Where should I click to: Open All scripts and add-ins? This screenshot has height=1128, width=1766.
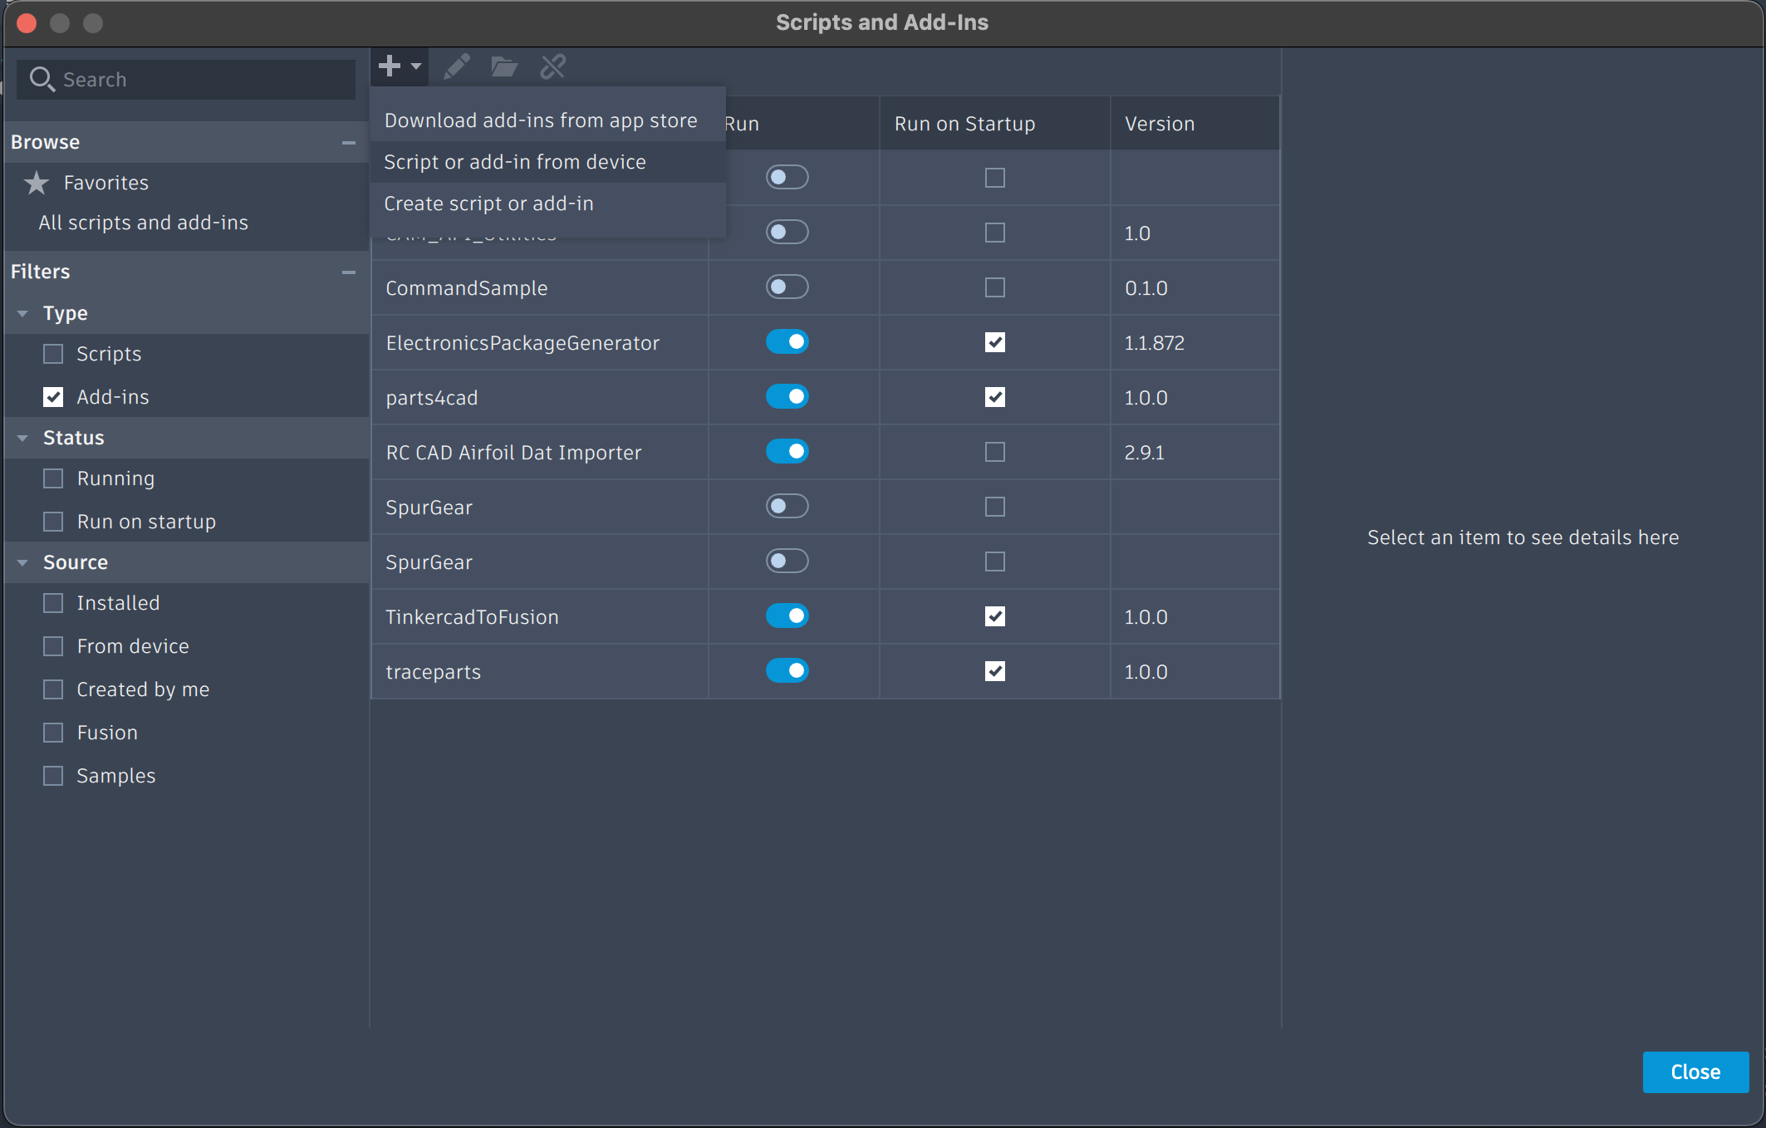[x=143, y=223]
